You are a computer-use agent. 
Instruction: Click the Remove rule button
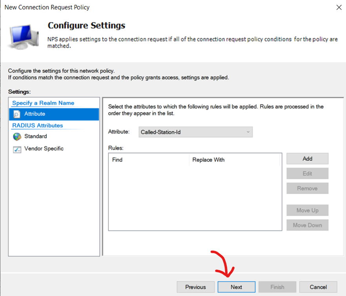308,188
